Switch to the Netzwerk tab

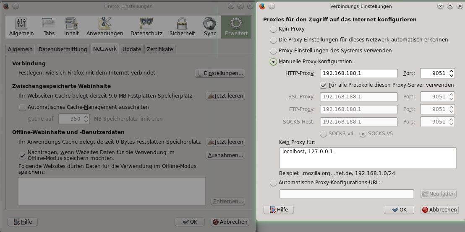[x=105, y=49]
